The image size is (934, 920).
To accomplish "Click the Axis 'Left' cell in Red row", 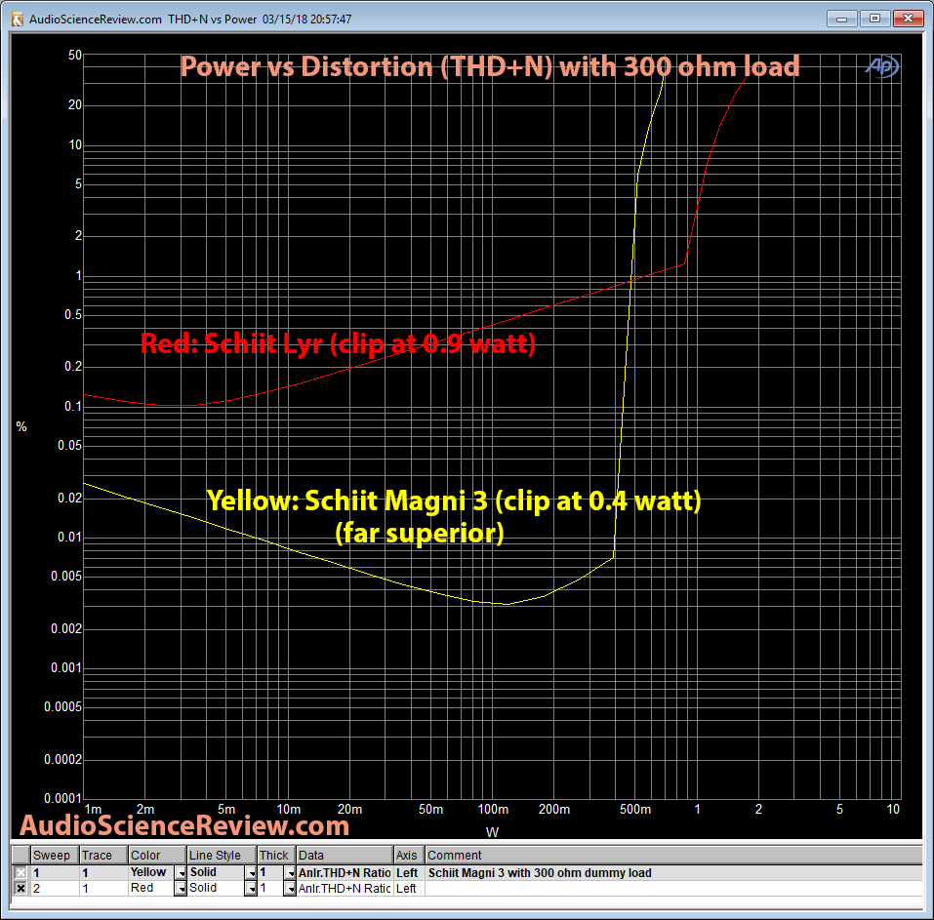I will 409,889.
